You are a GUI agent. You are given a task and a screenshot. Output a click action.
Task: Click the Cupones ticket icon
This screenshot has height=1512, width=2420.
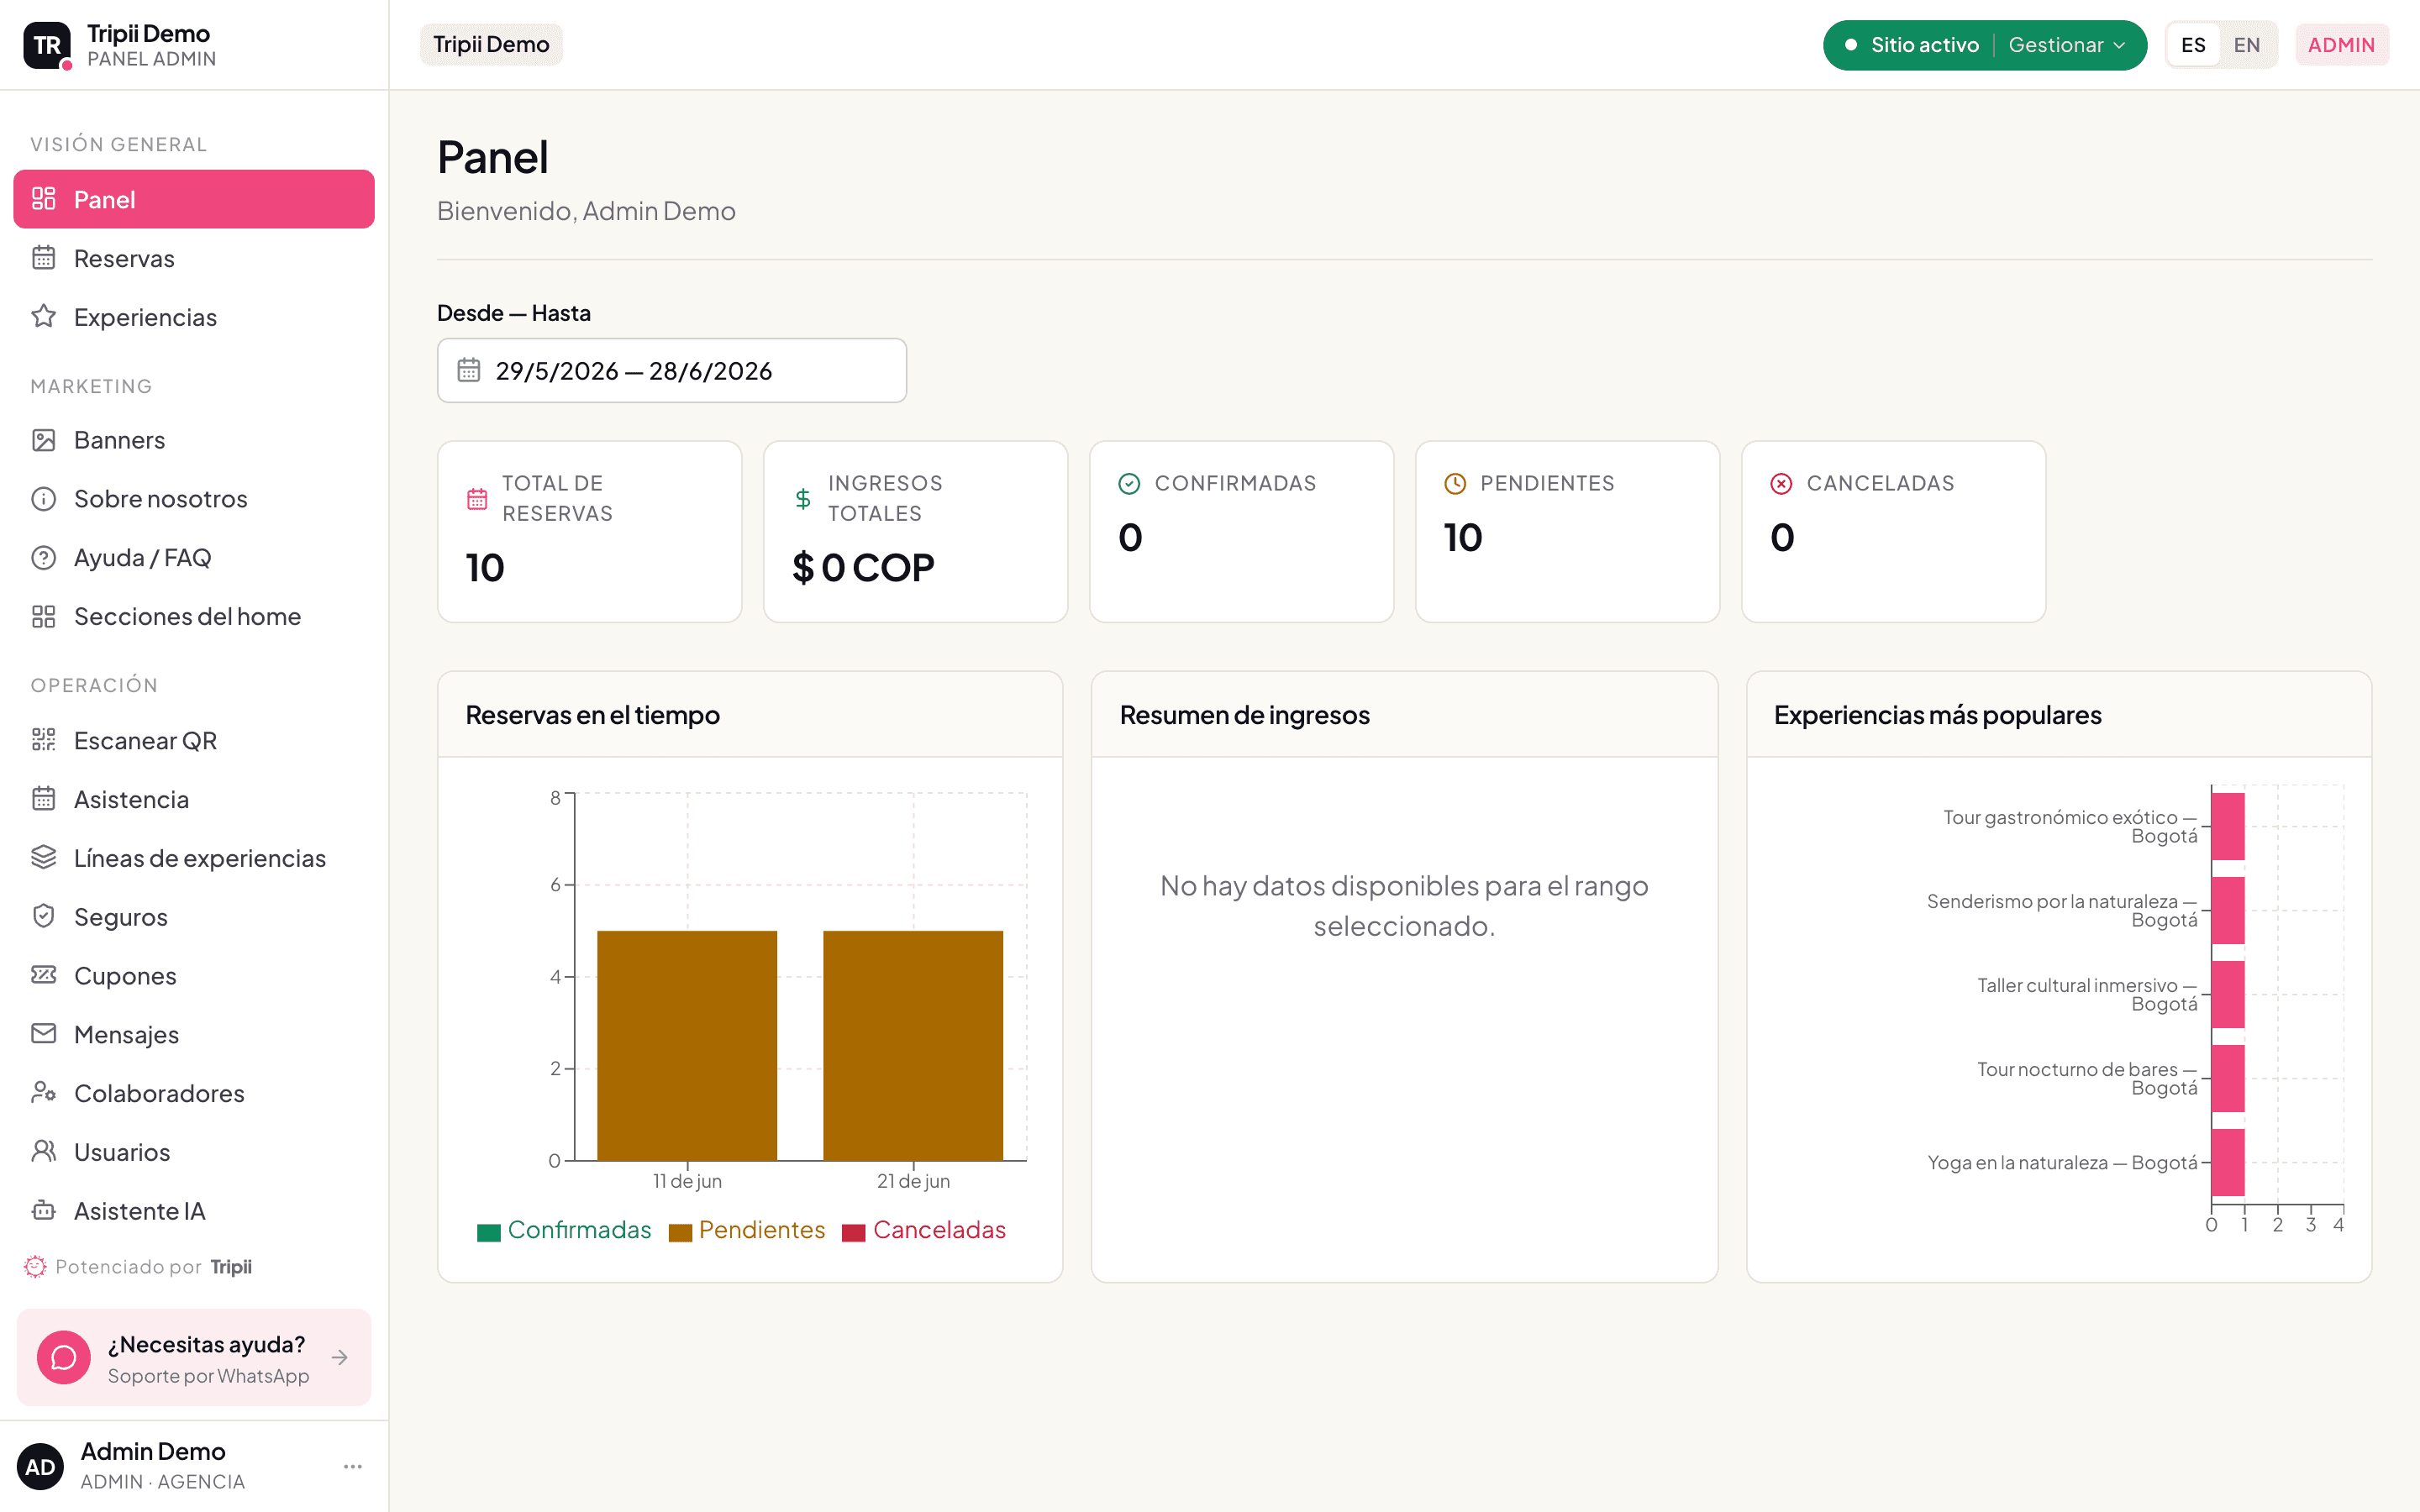[43, 975]
